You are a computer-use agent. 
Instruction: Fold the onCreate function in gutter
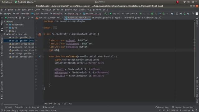[43, 56]
